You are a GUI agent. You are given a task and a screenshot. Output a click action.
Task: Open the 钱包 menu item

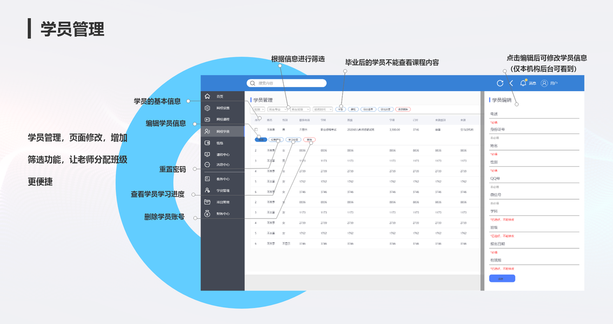tap(223, 143)
